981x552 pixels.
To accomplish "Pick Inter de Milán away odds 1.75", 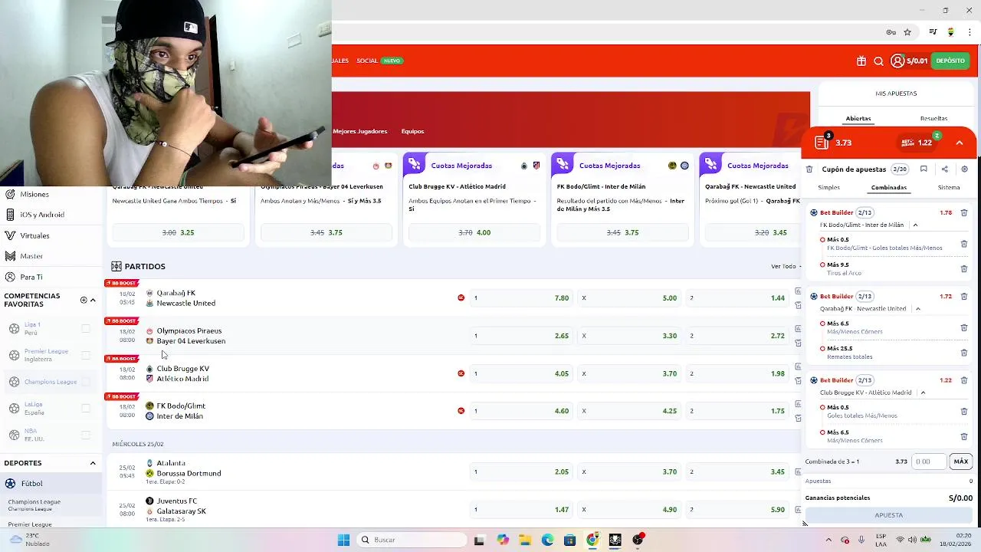I will tap(737, 411).
